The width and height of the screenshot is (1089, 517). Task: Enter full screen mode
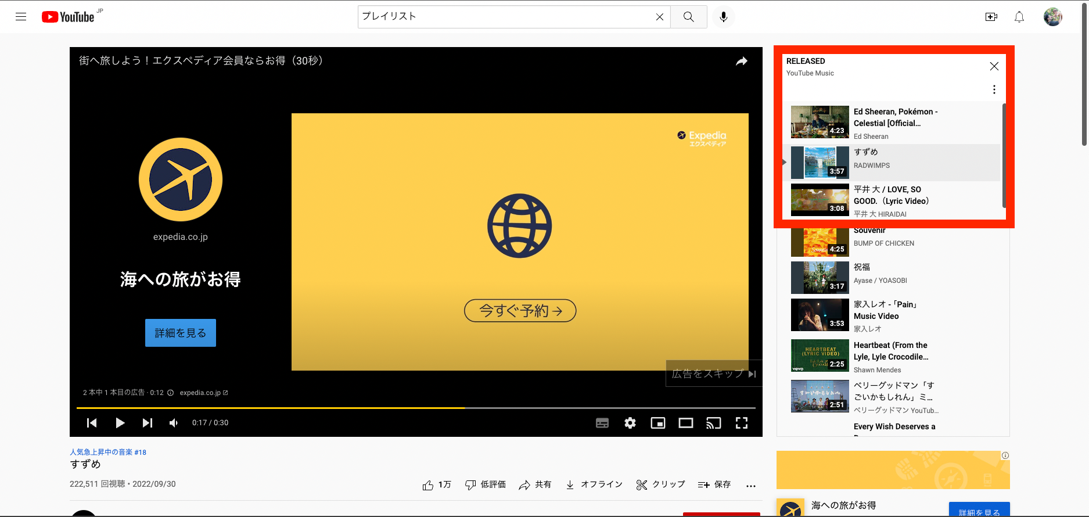point(742,423)
